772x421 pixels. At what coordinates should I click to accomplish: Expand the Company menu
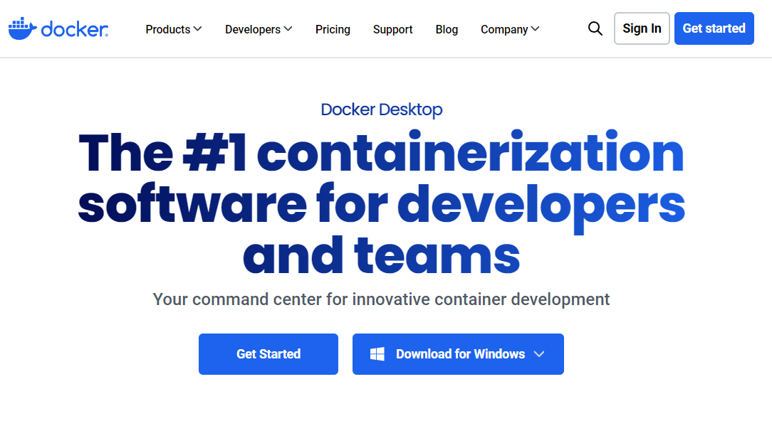coord(510,29)
